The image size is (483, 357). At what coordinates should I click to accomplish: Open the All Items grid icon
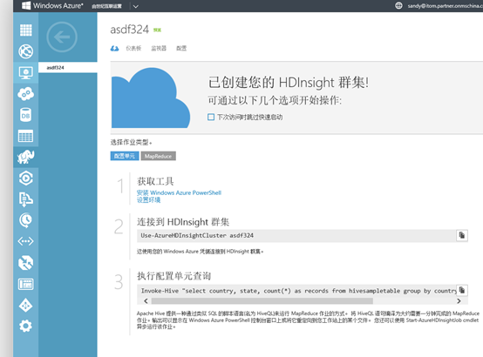pos(26,30)
